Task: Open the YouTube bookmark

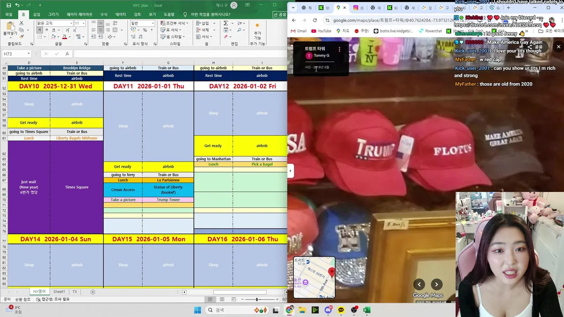Action: tap(321, 31)
